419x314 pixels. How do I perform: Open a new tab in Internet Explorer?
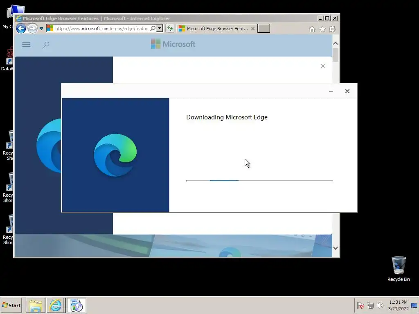click(264, 28)
